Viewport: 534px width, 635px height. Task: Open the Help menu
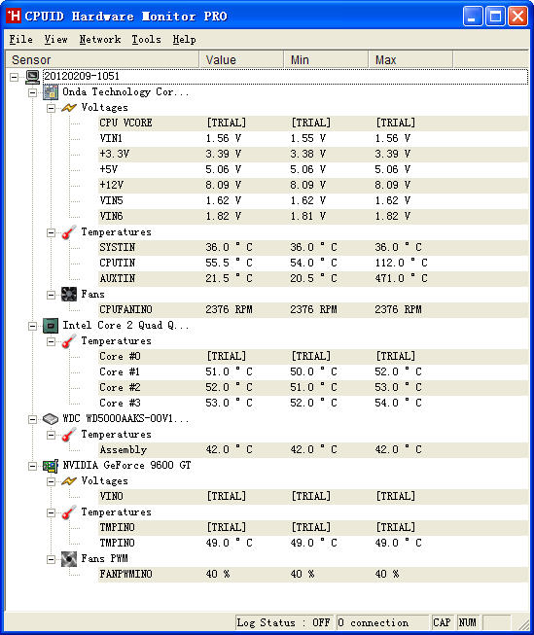click(x=185, y=39)
